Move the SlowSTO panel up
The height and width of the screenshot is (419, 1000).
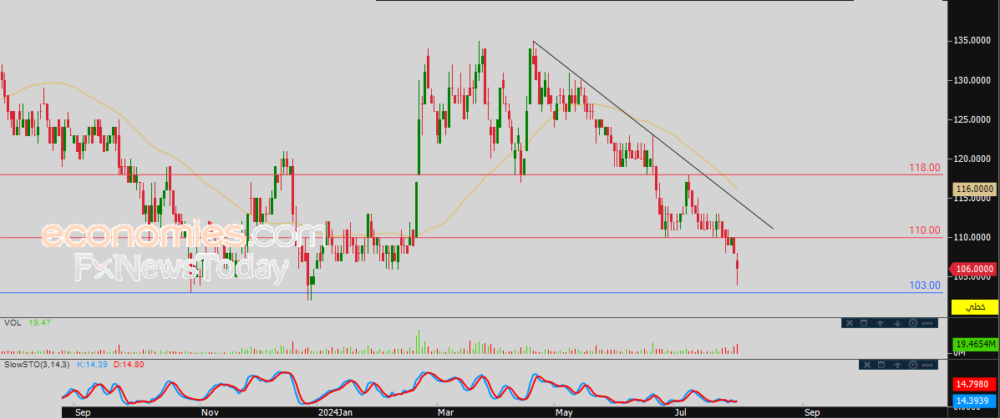pos(896,365)
